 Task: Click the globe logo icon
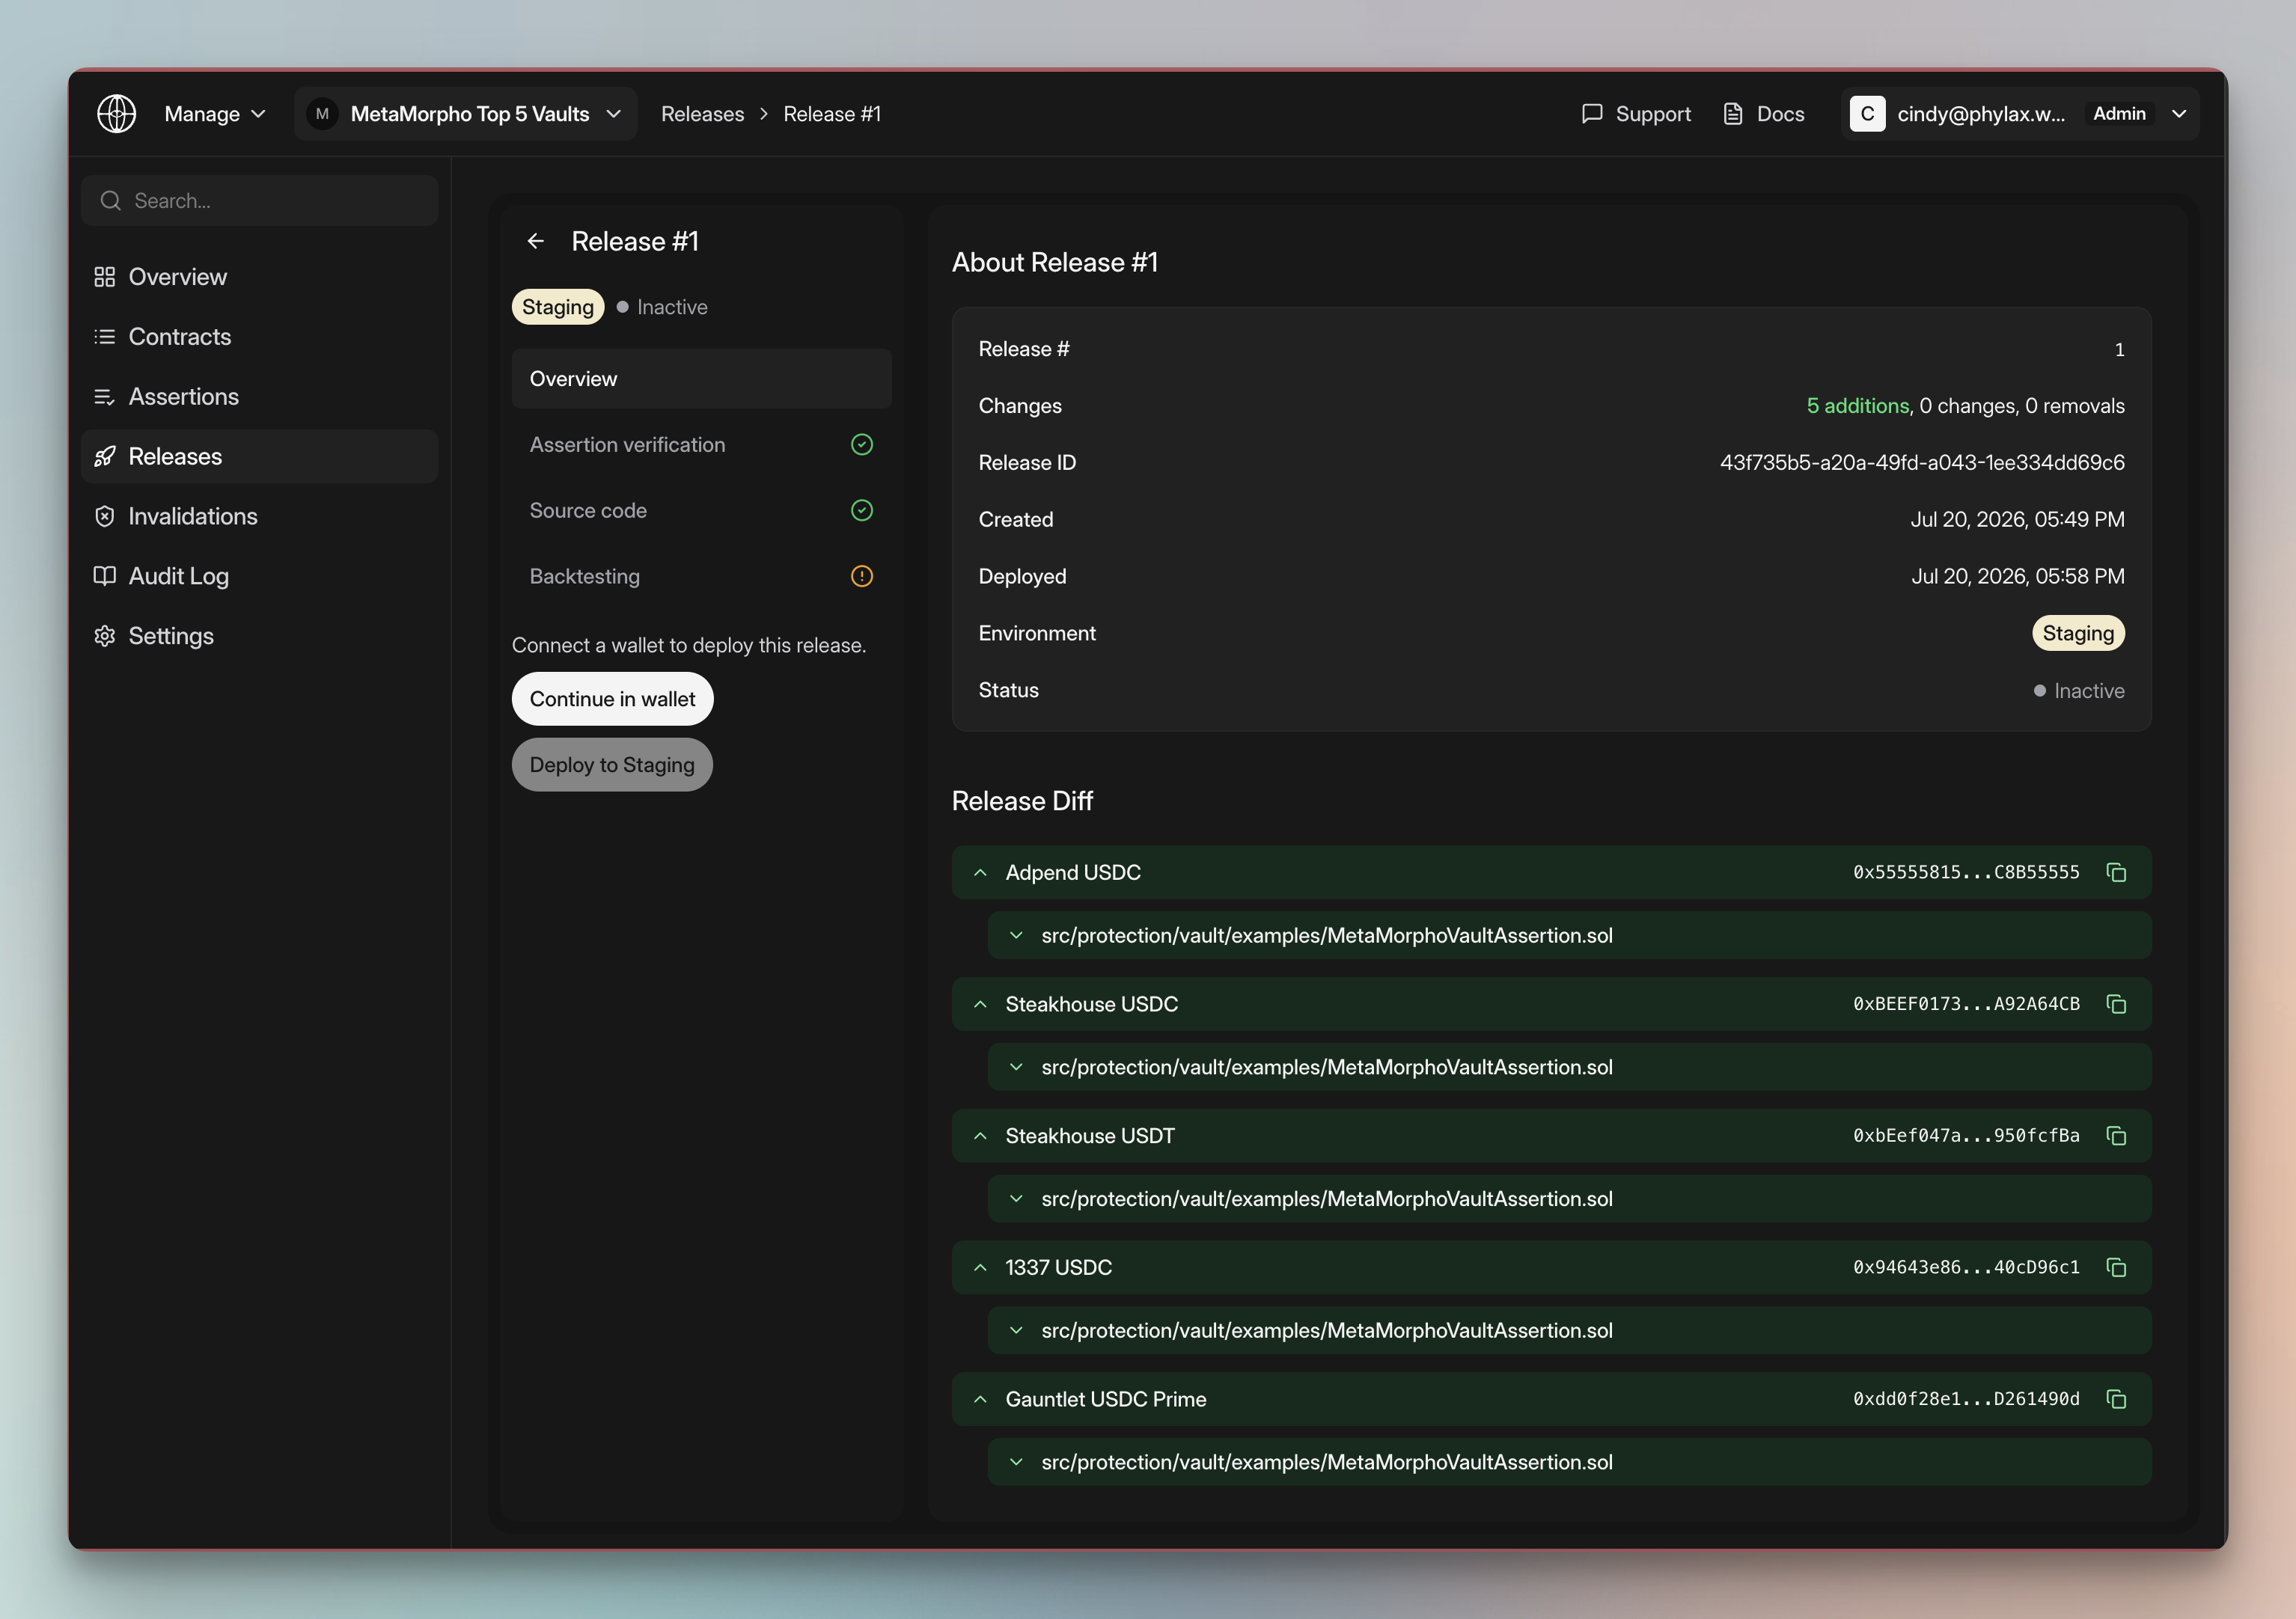[x=117, y=114]
